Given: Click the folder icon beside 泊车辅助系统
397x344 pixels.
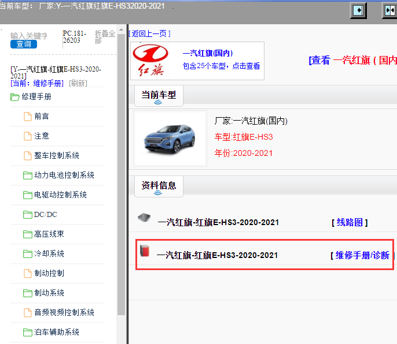Looking at the screenshot, I should click(x=28, y=332).
